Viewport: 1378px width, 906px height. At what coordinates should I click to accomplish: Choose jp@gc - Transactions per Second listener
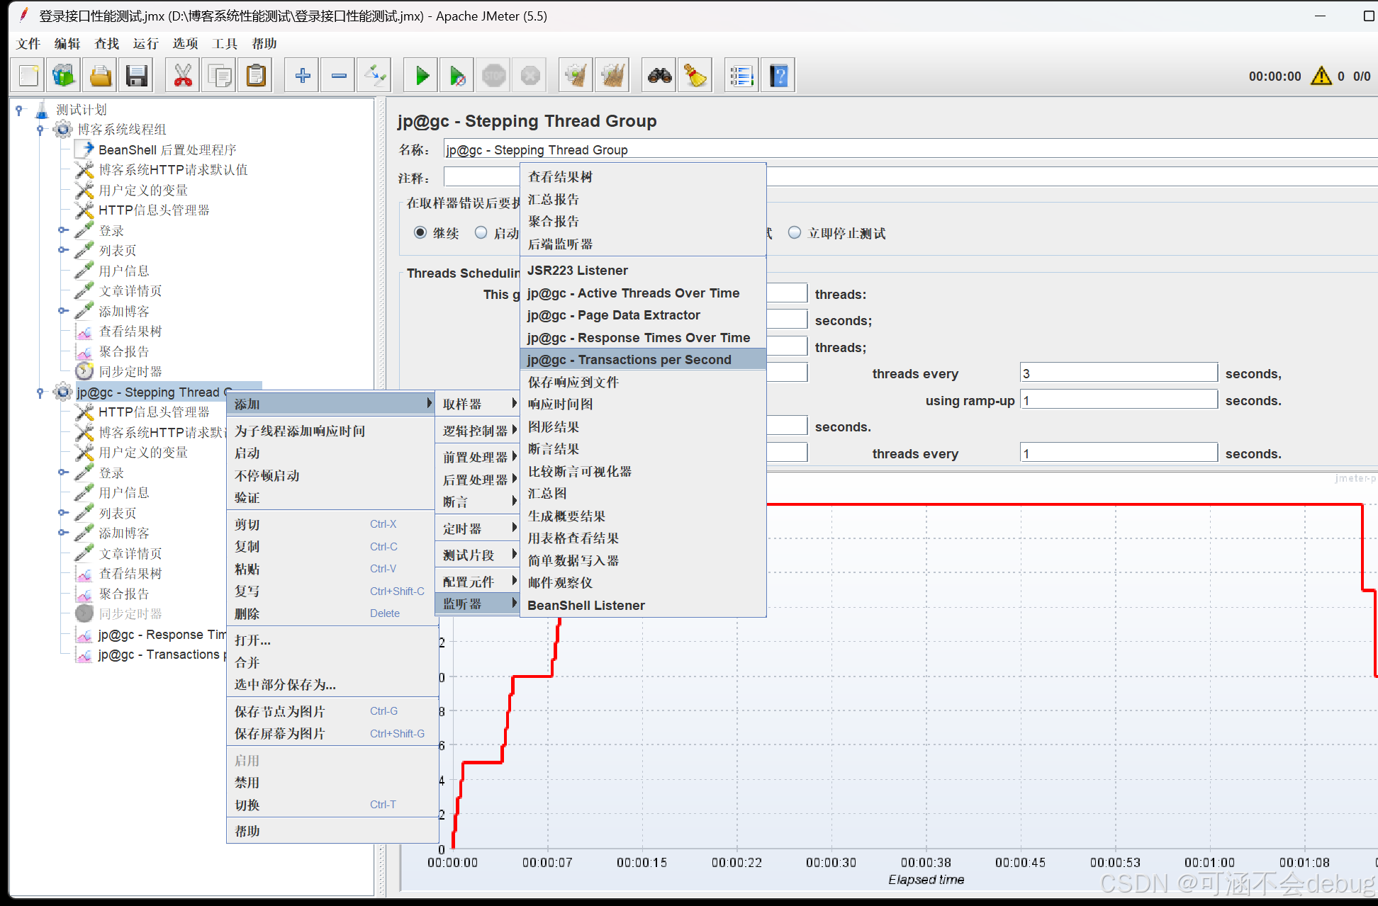[x=629, y=360]
